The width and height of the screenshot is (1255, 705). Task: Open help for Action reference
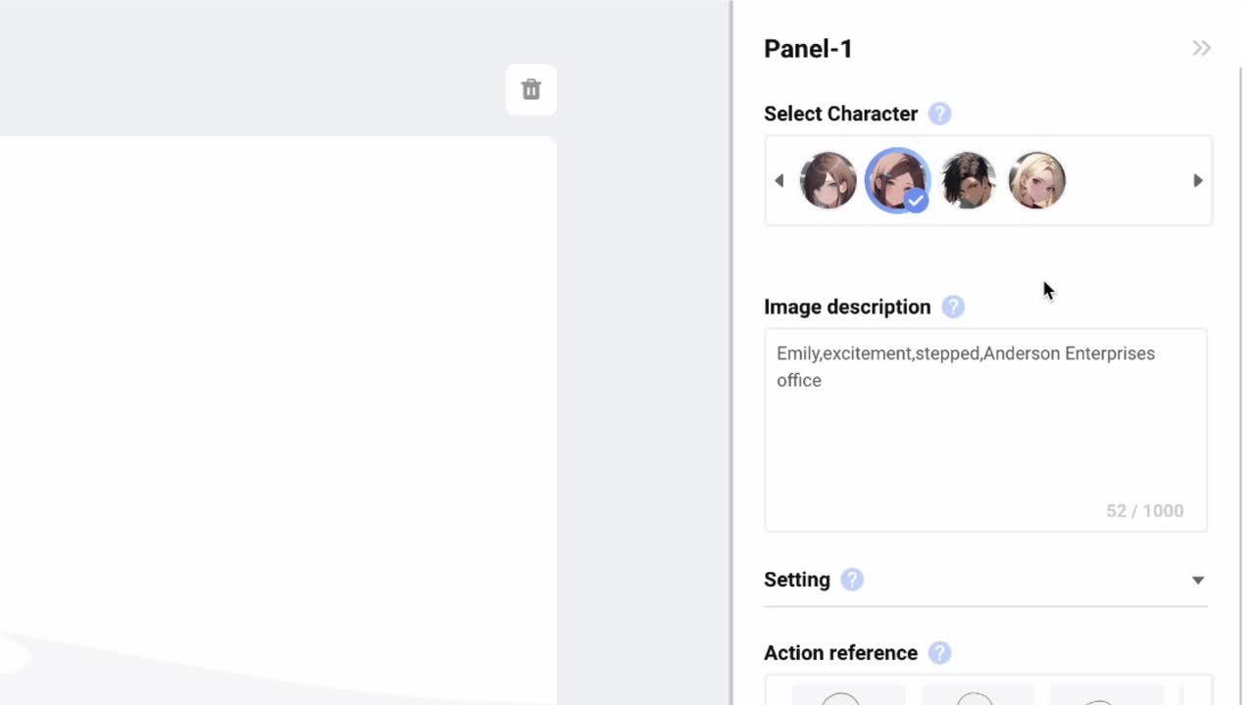tap(939, 653)
